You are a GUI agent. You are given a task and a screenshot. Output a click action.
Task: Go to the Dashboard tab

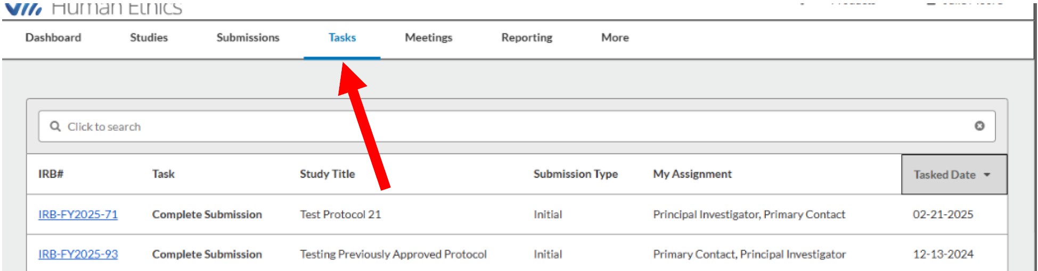[x=53, y=38]
